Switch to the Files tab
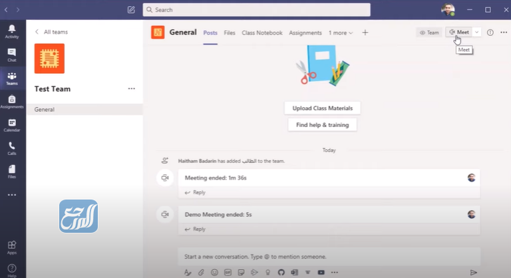This screenshot has height=278, width=511. (x=230, y=33)
